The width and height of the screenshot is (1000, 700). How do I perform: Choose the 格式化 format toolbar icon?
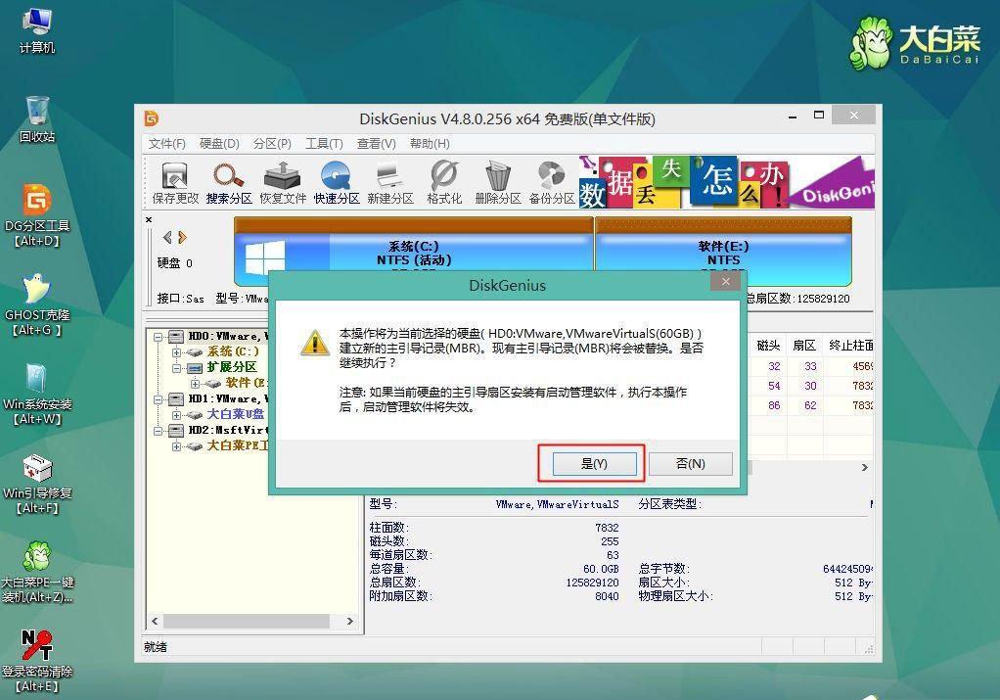click(x=444, y=182)
